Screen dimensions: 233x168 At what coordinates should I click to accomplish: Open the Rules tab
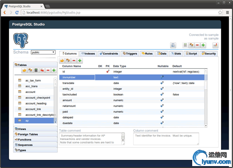(x=147, y=54)
